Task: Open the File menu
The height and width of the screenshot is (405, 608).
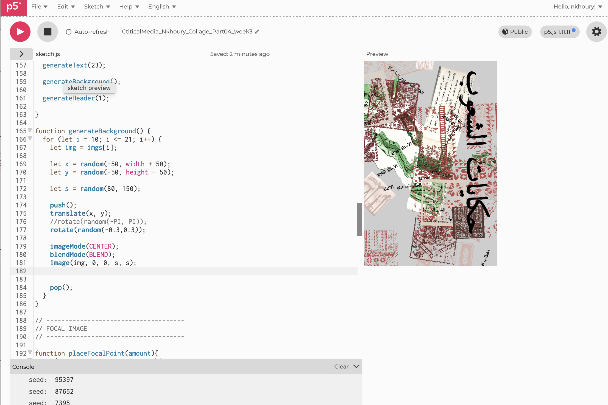Action: tap(39, 7)
